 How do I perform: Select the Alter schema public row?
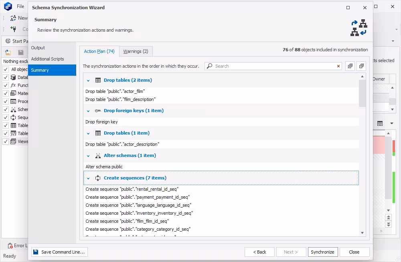pyautogui.click(x=221, y=167)
